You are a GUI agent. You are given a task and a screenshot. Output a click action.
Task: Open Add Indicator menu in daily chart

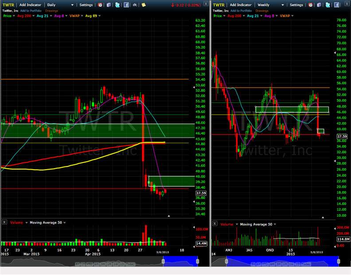point(31,5)
